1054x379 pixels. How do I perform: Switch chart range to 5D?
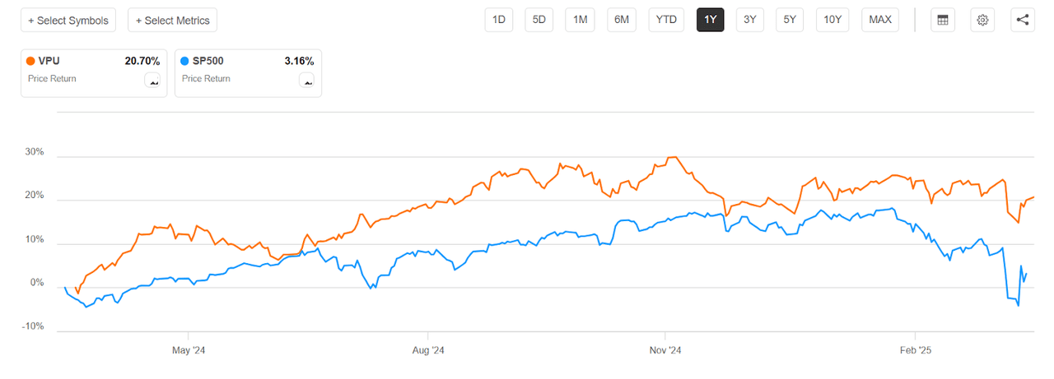tap(539, 20)
